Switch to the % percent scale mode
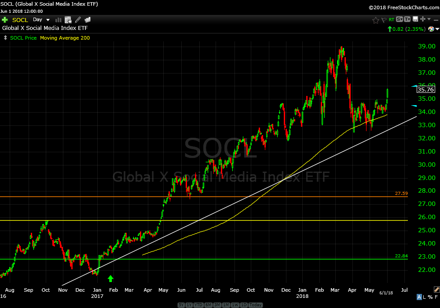 click(x=430, y=297)
